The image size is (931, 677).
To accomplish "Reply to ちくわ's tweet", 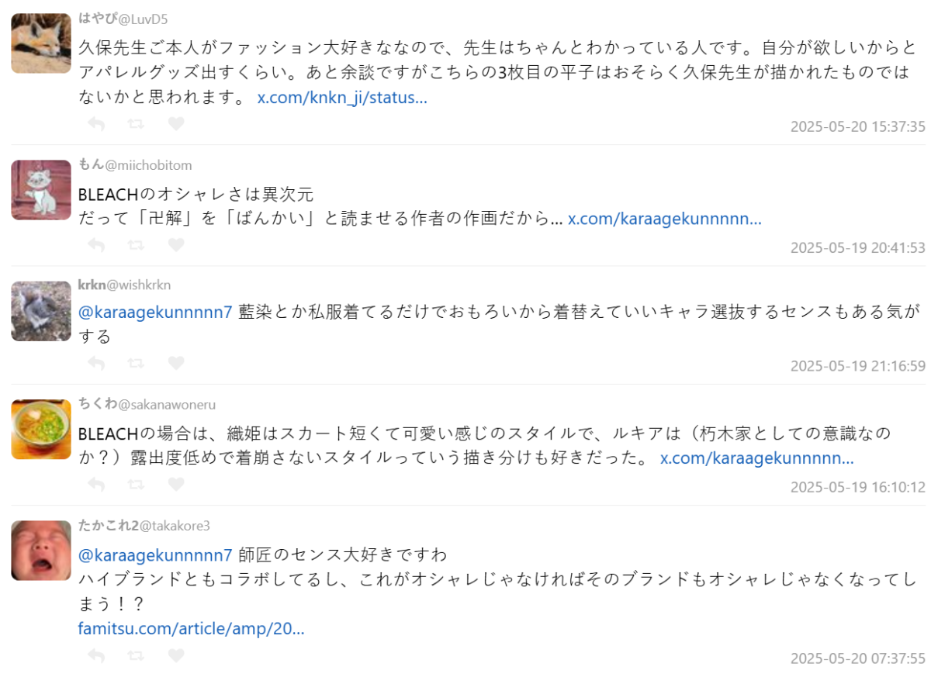I will click(96, 484).
